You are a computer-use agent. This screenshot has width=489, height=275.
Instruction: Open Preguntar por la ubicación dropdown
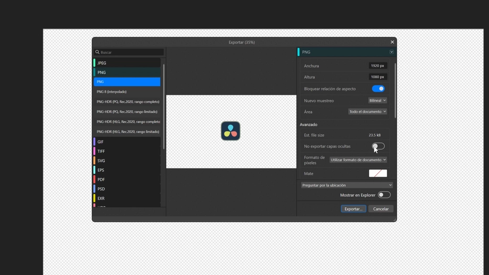click(347, 185)
